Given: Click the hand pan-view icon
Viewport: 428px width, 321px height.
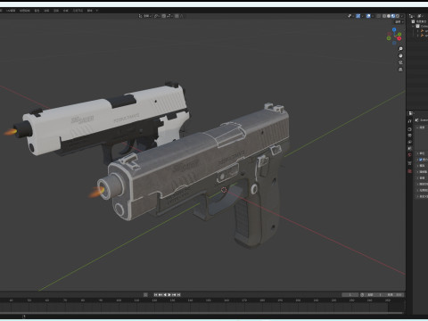Looking at the screenshot, I should pos(400,55).
